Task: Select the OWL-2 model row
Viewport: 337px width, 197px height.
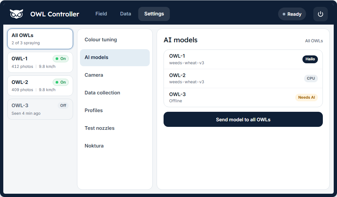Action: click(243, 79)
